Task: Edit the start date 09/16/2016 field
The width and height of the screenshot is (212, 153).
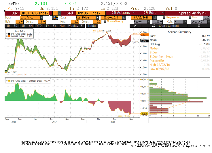Action: coord(111,18)
